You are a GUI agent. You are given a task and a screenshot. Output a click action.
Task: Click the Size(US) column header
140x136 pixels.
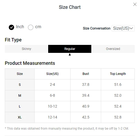(52, 74)
